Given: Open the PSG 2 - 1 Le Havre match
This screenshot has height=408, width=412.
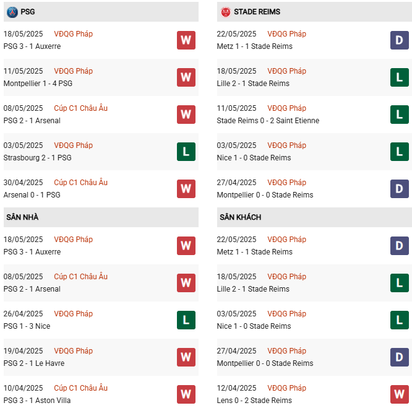Looking at the screenshot, I should (x=34, y=363).
